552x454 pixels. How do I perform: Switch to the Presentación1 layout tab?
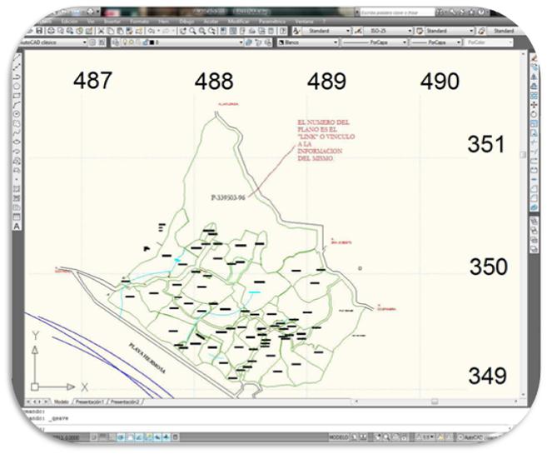[x=90, y=402]
